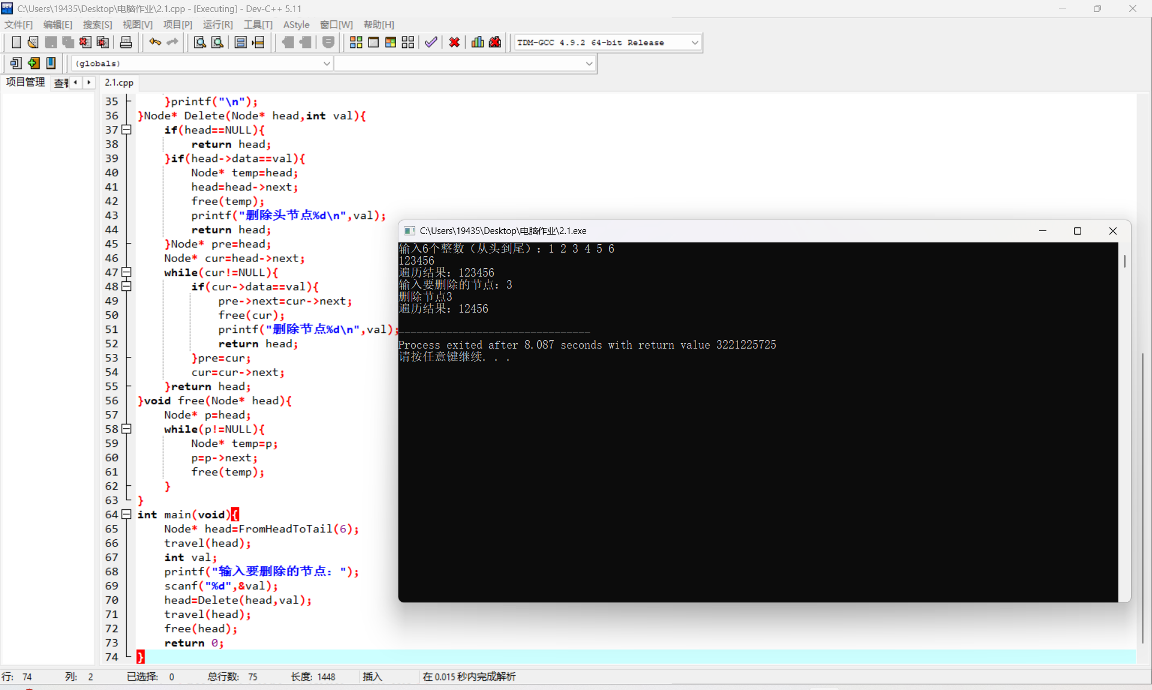This screenshot has width=1152, height=690.
Task: Click right arrow to scroll side panel tabs
Action: (x=89, y=82)
